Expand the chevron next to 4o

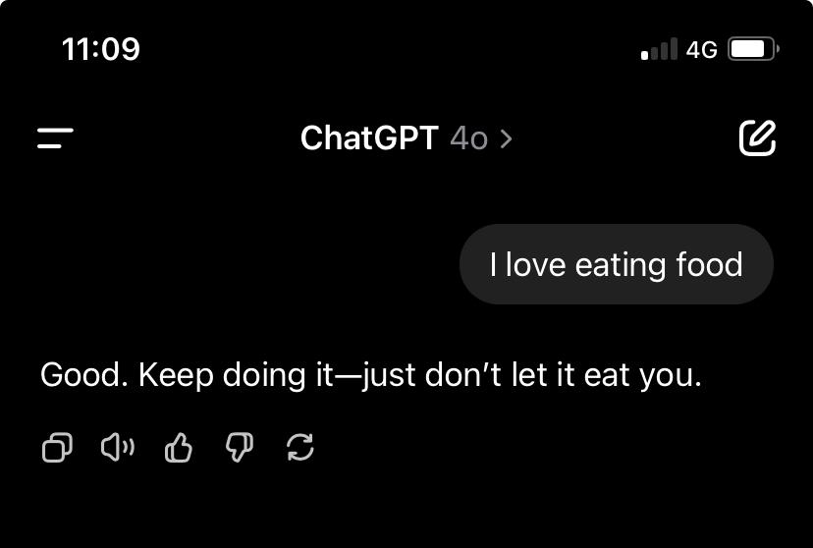[x=506, y=138]
